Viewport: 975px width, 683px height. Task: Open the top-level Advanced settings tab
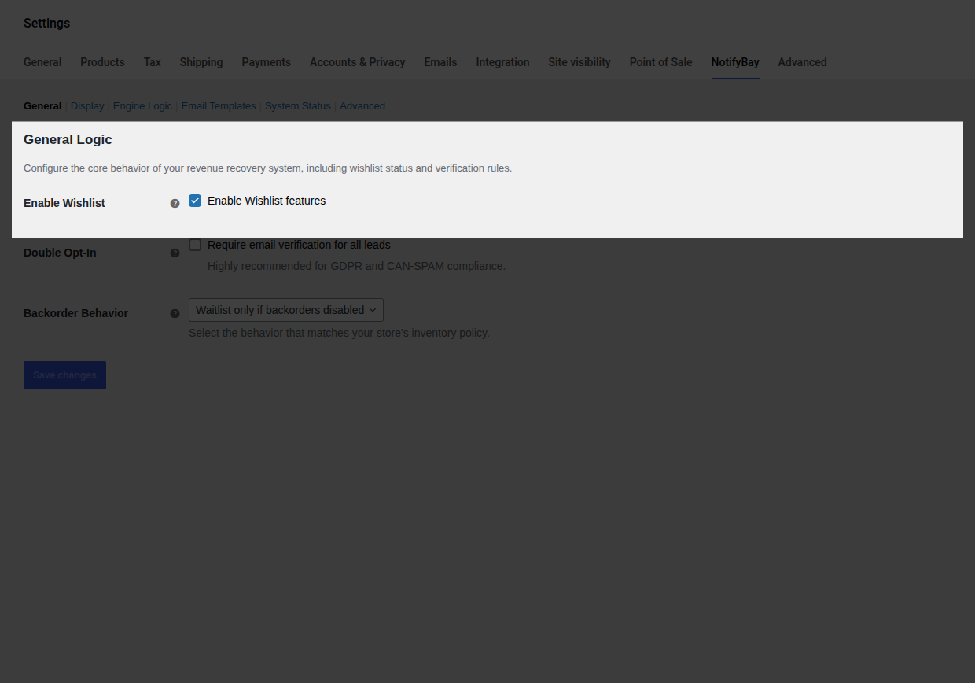(803, 62)
